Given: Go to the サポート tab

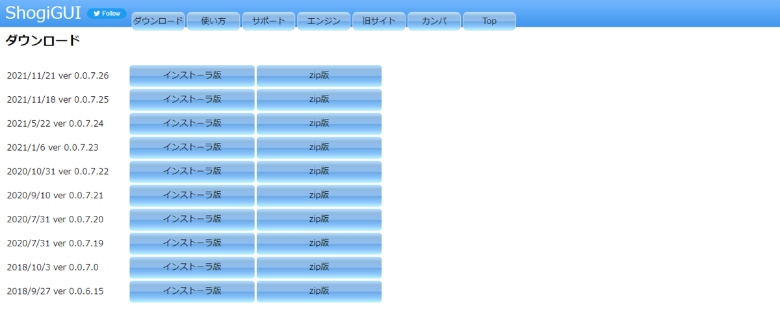Looking at the screenshot, I should [x=269, y=21].
